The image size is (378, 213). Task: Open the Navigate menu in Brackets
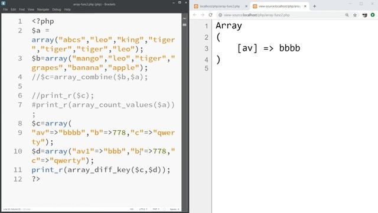pos(43,9)
